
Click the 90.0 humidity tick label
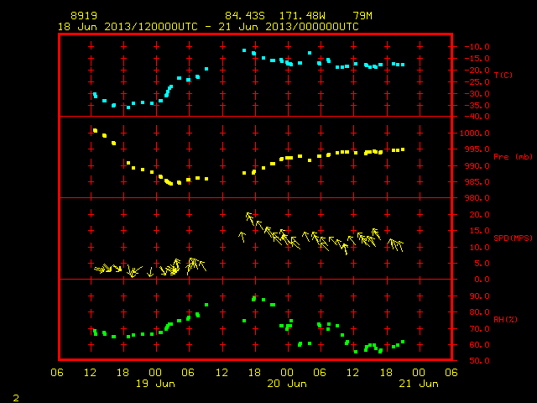tap(479, 296)
